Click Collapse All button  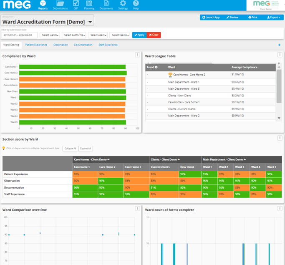pos(71,149)
